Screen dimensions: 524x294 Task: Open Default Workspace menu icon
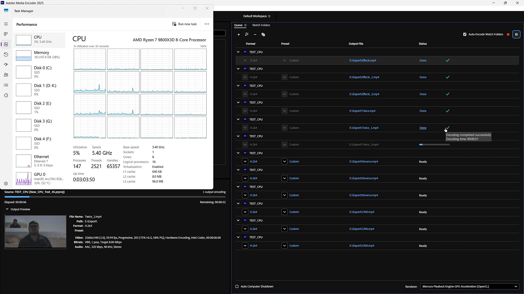(269, 16)
